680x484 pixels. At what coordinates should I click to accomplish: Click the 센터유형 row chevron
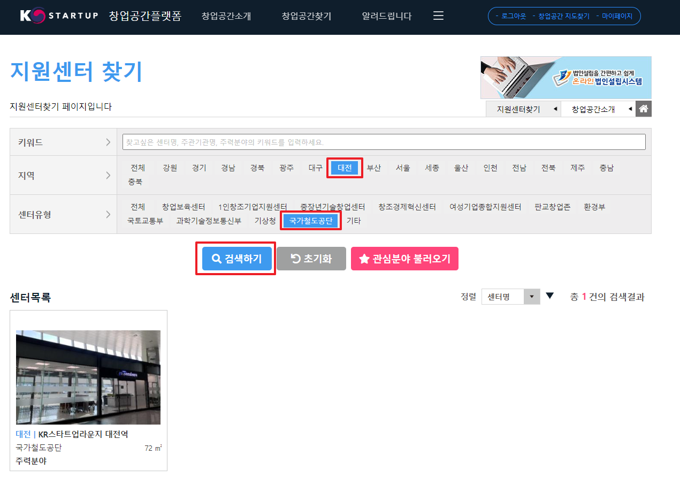(108, 214)
